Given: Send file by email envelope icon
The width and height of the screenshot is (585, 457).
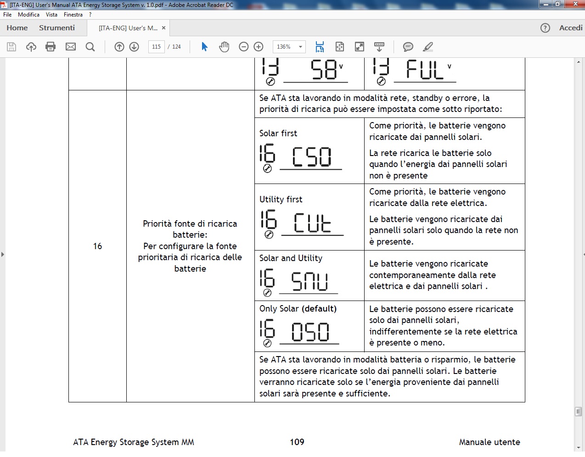Looking at the screenshot, I should [x=71, y=47].
